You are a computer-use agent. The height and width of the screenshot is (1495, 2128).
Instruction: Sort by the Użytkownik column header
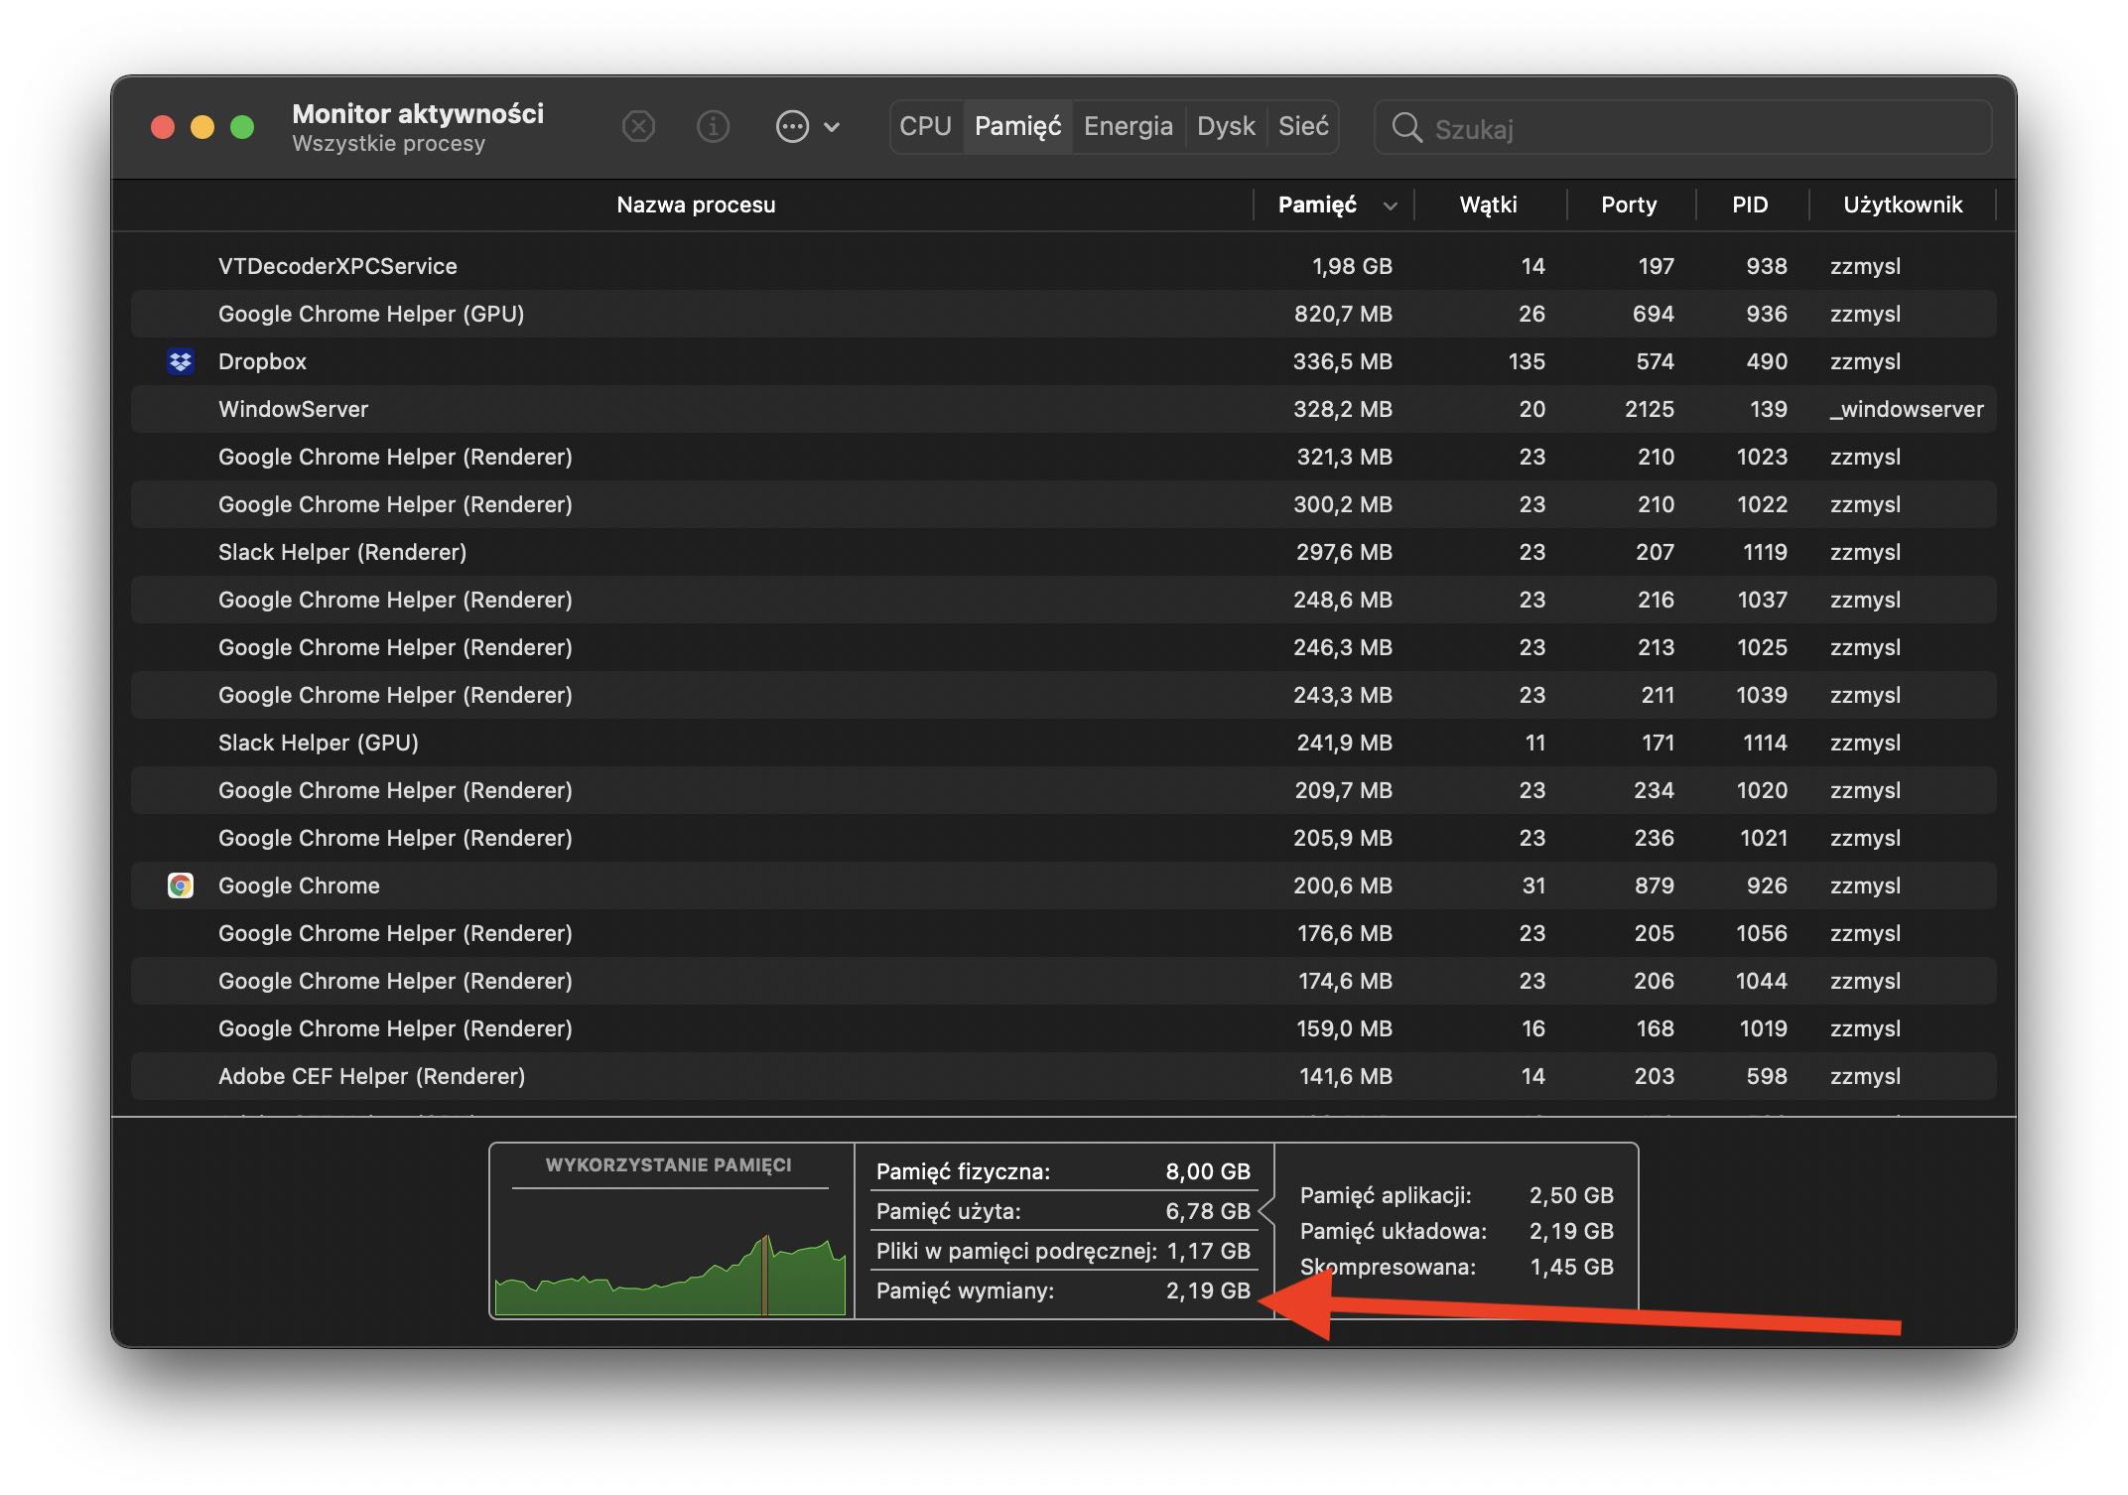point(1903,204)
